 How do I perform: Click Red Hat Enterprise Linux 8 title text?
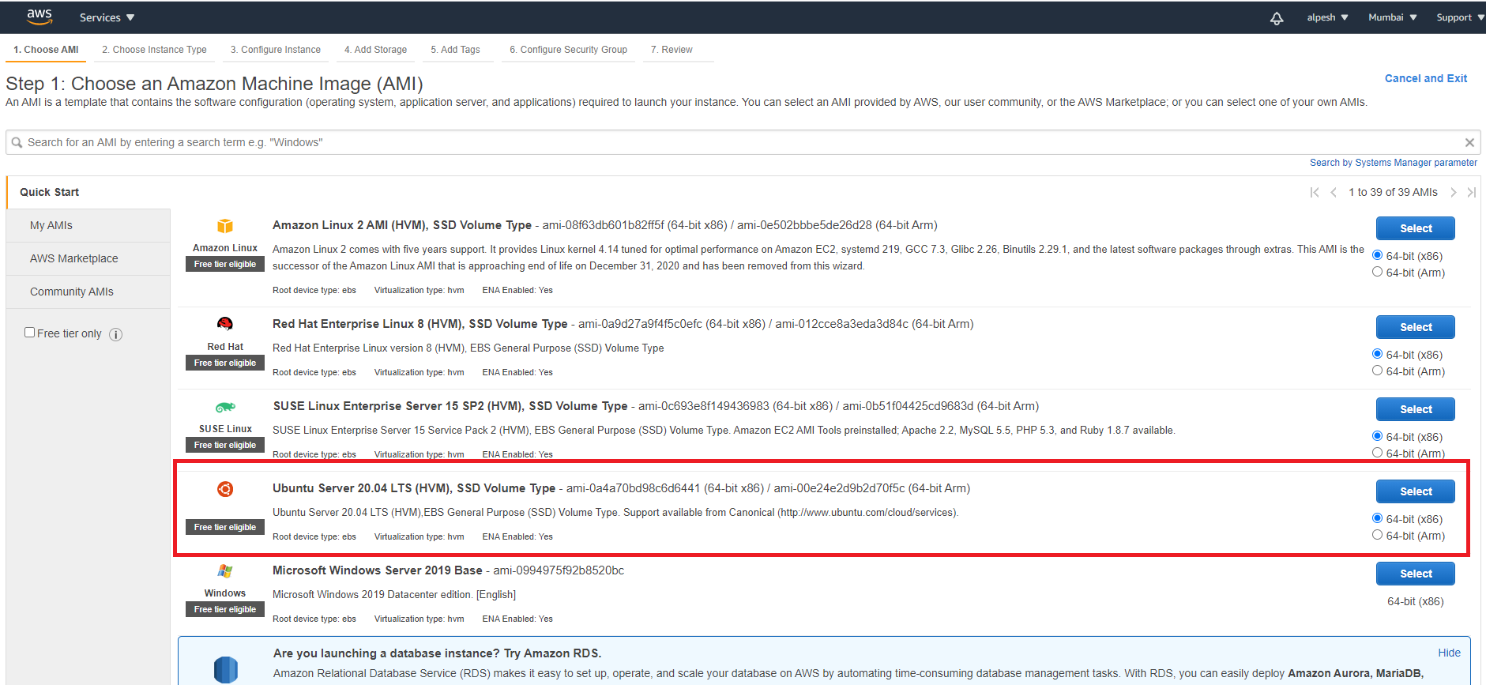[420, 324]
